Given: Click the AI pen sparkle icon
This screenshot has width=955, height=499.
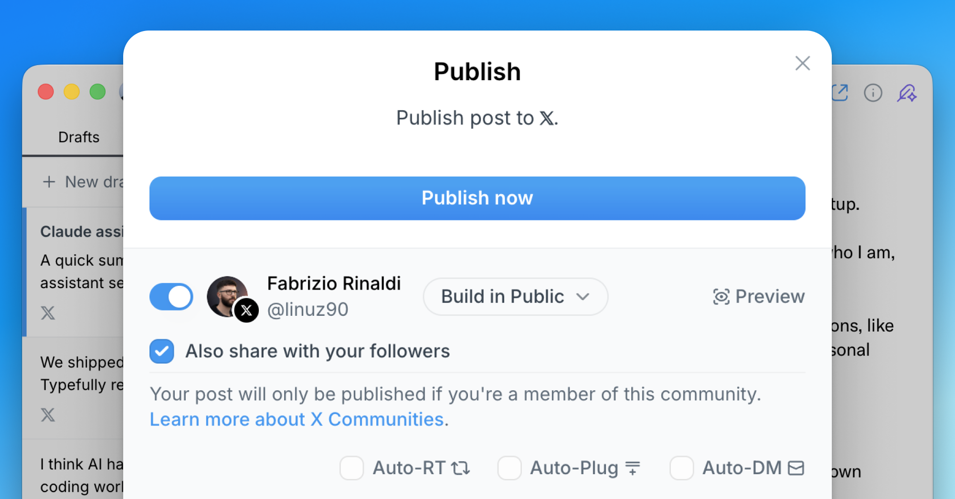Looking at the screenshot, I should [x=906, y=93].
